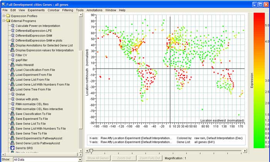This screenshot has width=270, height=162.
Task: Expand the Expression Profiles tree node
Action: [3, 16]
